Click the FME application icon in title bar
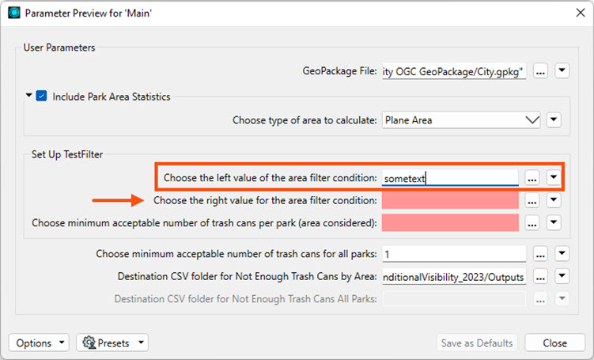Image resolution: width=594 pixels, height=360 pixels. [x=14, y=13]
